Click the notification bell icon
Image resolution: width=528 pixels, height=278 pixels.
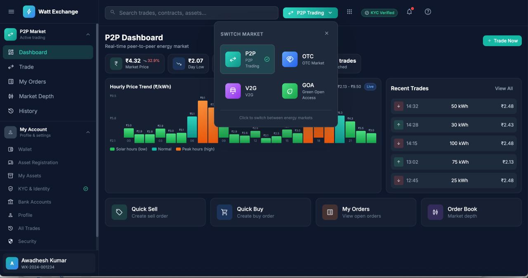(409, 12)
